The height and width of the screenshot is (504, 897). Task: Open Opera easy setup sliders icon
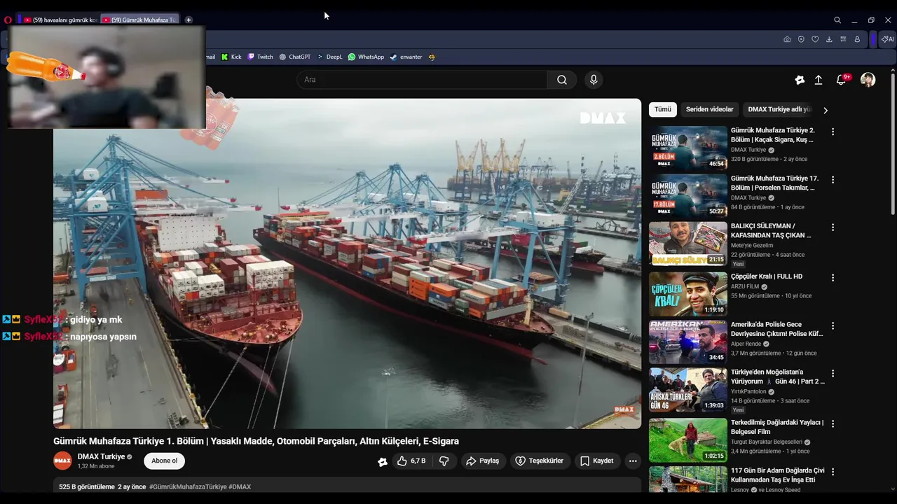(x=843, y=39)
